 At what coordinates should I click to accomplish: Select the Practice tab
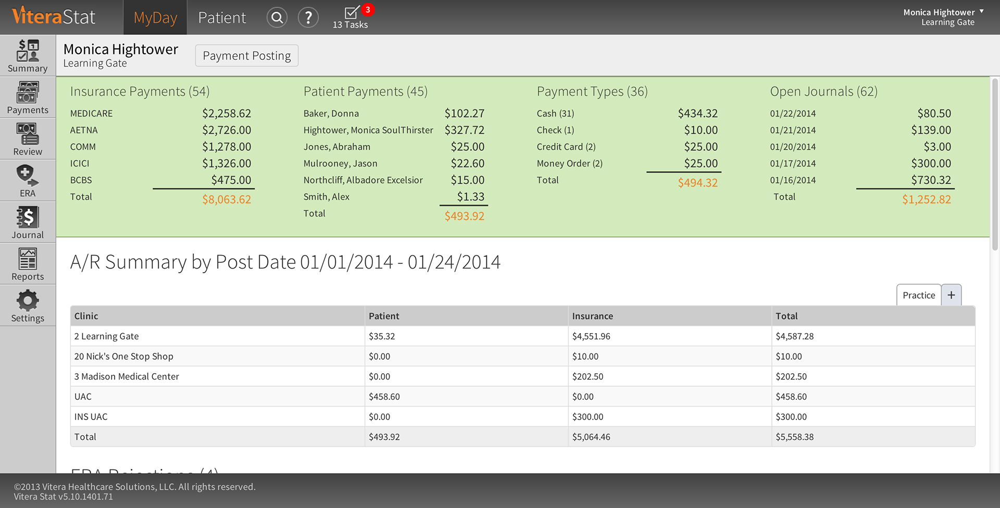(919, 295)
